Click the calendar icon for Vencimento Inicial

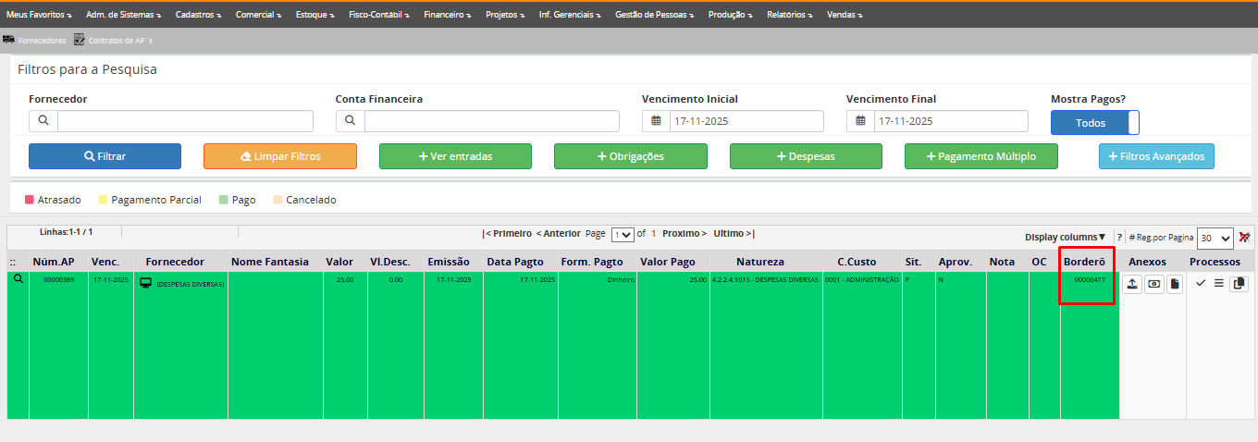(656, 121)
